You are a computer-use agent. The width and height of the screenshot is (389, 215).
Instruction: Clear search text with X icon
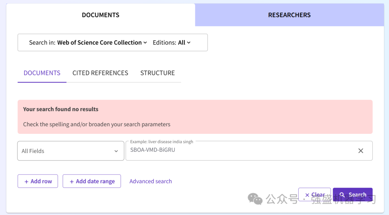click(x=361, y=151)
